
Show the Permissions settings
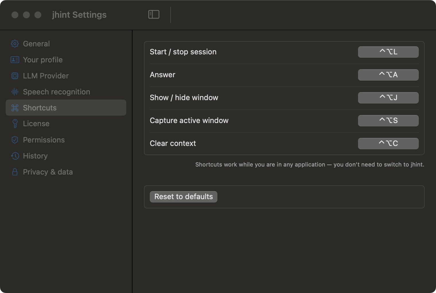click(66, 140)
